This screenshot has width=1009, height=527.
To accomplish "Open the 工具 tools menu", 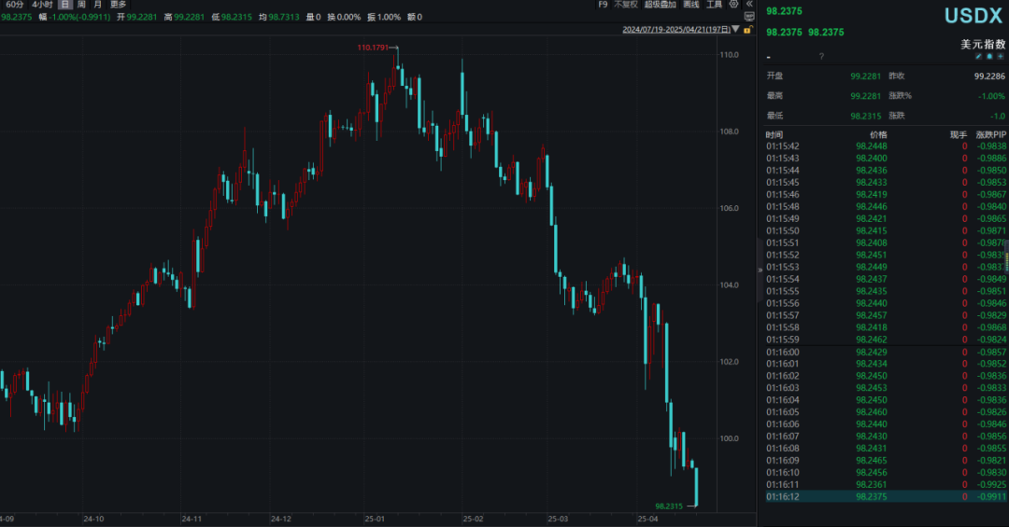I will tap(715, 5).
